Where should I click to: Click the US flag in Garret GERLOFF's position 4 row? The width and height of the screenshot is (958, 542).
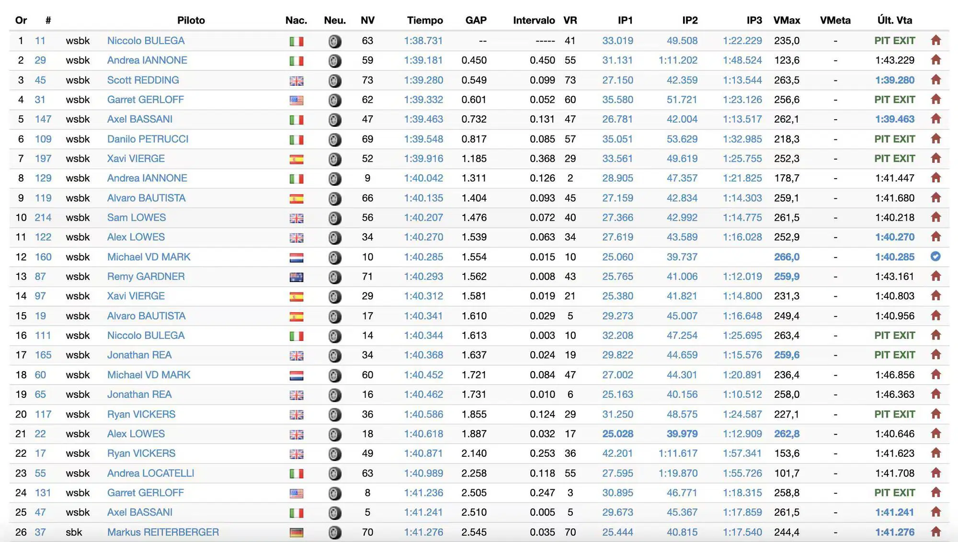297,101
